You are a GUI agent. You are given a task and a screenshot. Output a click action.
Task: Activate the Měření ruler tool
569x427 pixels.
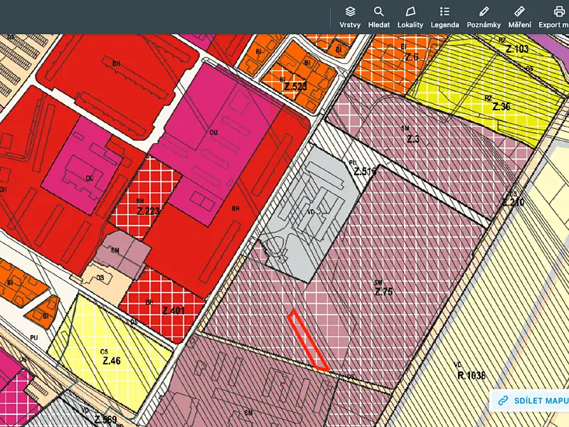click(x=520, y=17)
